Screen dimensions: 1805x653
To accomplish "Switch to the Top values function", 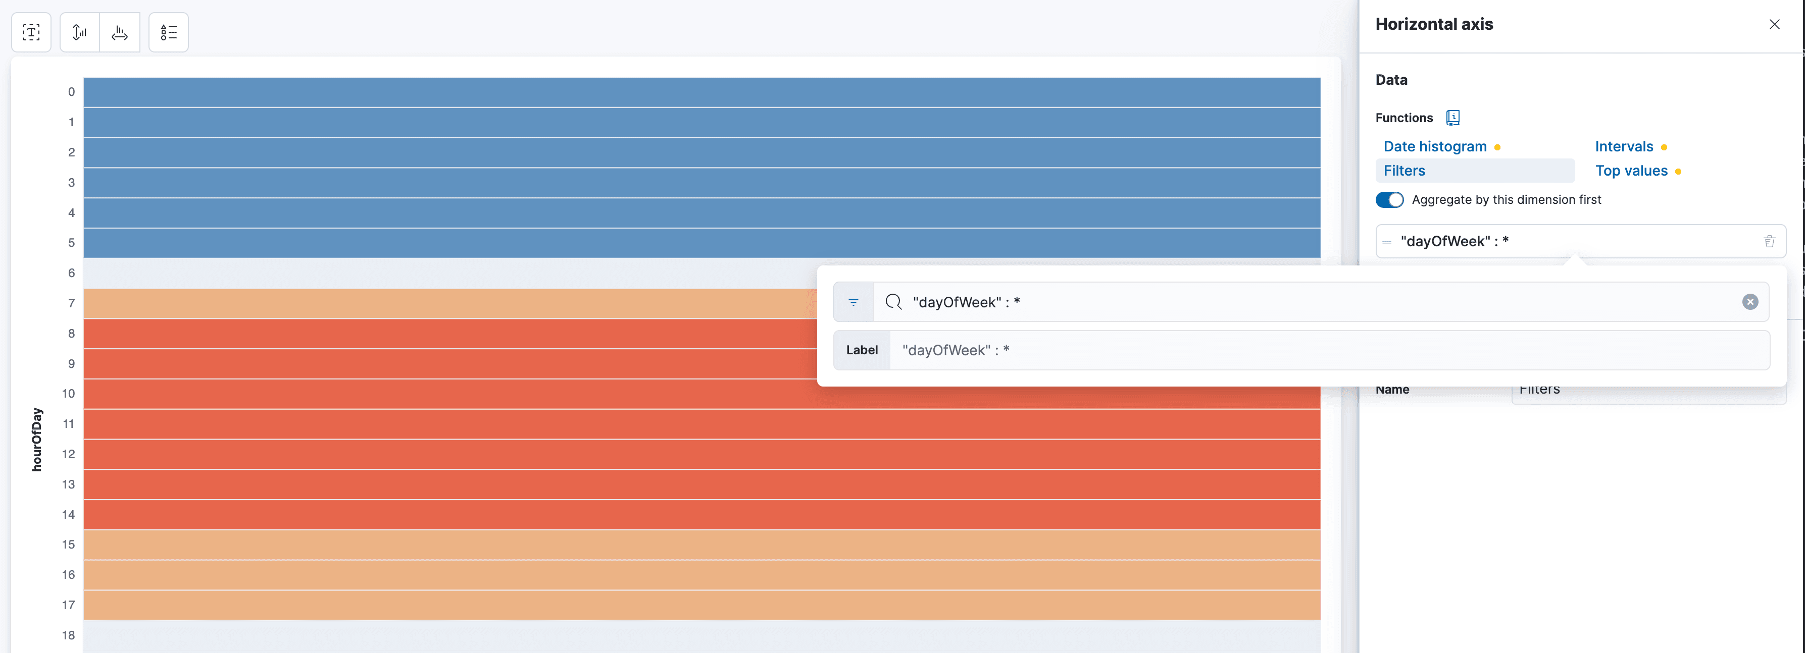I will pos(1631,170).
